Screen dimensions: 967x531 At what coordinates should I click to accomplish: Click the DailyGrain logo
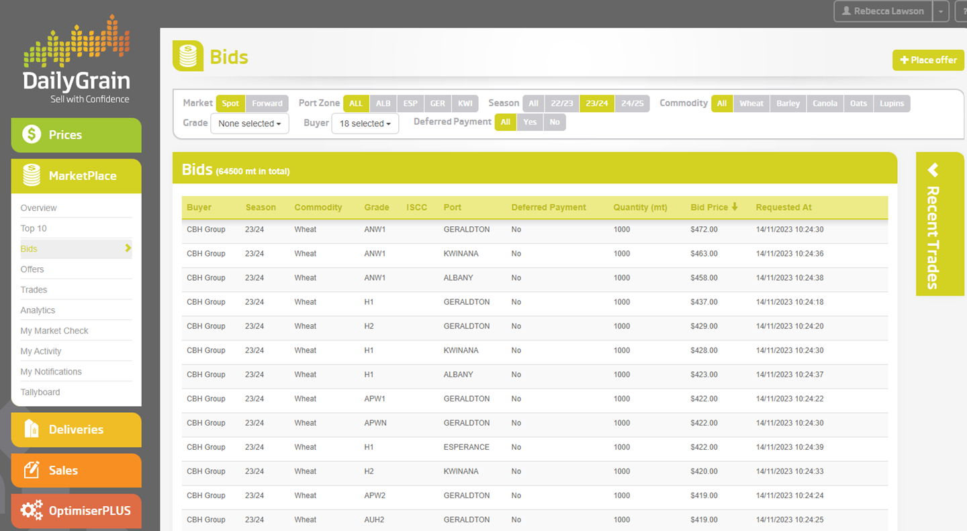[76, 60]
